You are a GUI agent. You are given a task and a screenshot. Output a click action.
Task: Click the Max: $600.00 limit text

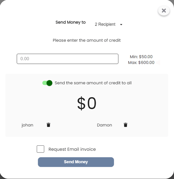[141, 62]
